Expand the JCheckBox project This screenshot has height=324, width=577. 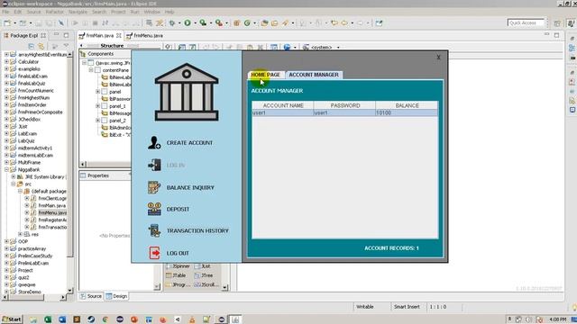(6, 120)
